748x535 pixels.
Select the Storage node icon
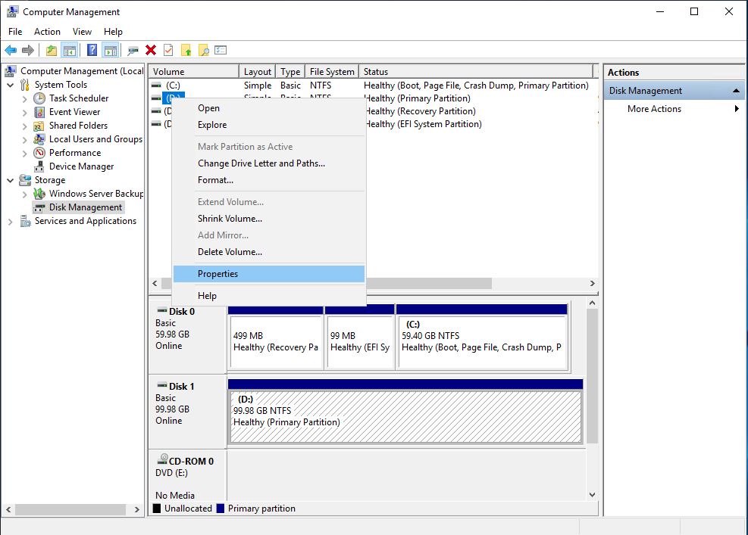[x=25, y=180]
